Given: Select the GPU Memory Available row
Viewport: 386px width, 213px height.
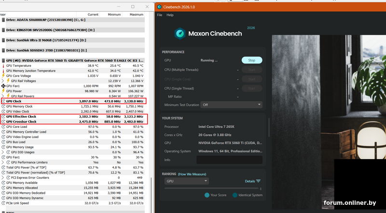Looking at the screenshot, I should tap(73, 183).
